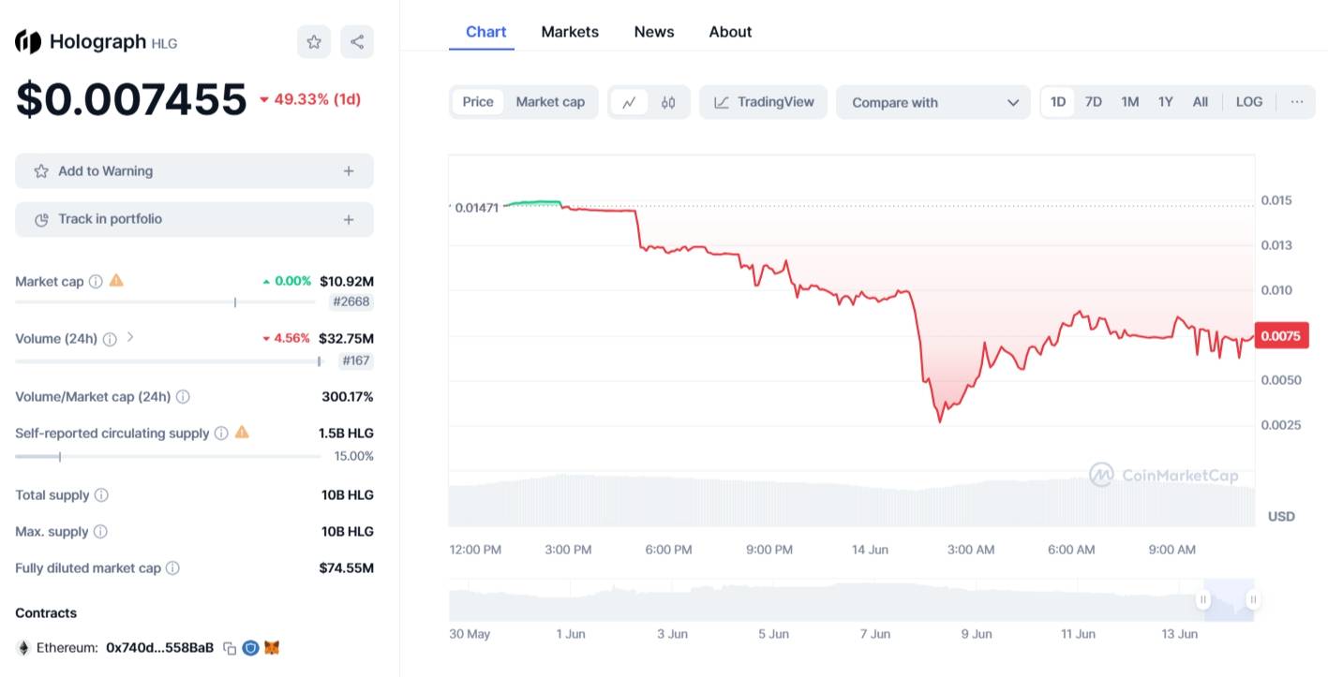Click the $74.55M fully diluted value
The image size is (1328, 677).
click(x=346, y=568)
